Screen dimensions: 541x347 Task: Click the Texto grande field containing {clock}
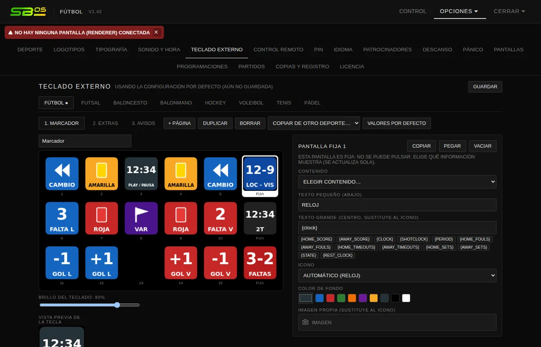tap(397, 228)
